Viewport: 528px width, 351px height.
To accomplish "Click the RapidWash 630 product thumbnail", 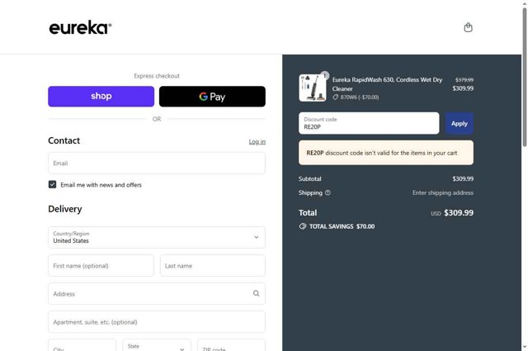I will 313,88.
